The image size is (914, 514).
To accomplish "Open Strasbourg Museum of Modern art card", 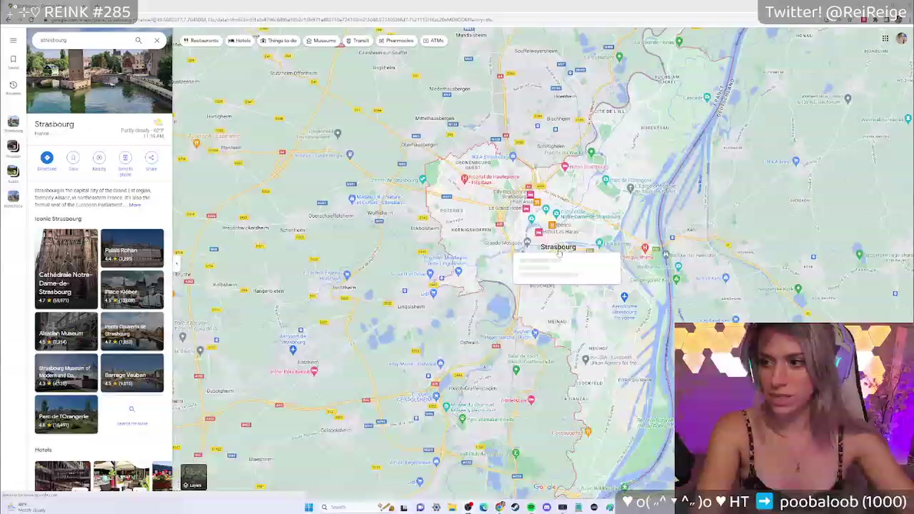I will (66, 373).
